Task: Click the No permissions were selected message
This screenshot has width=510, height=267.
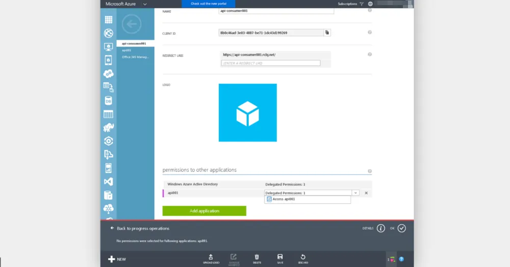Action: (162, 241)
